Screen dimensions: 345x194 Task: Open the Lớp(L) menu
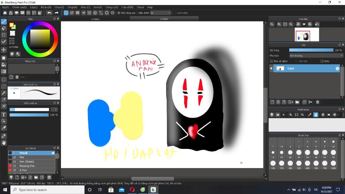point(34,7)
